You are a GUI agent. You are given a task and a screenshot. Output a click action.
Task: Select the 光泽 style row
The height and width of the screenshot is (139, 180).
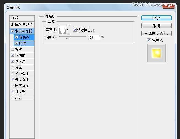[22, 67]
